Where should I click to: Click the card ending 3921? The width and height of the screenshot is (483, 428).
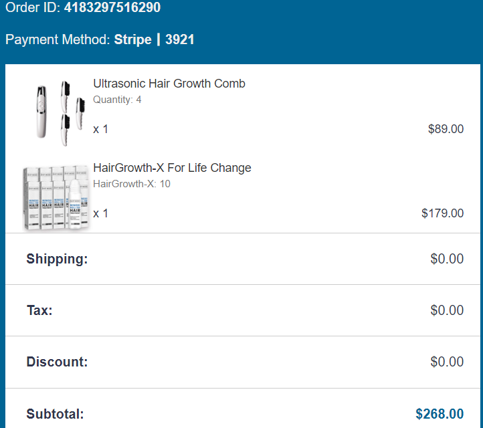[x=180, y=39]
